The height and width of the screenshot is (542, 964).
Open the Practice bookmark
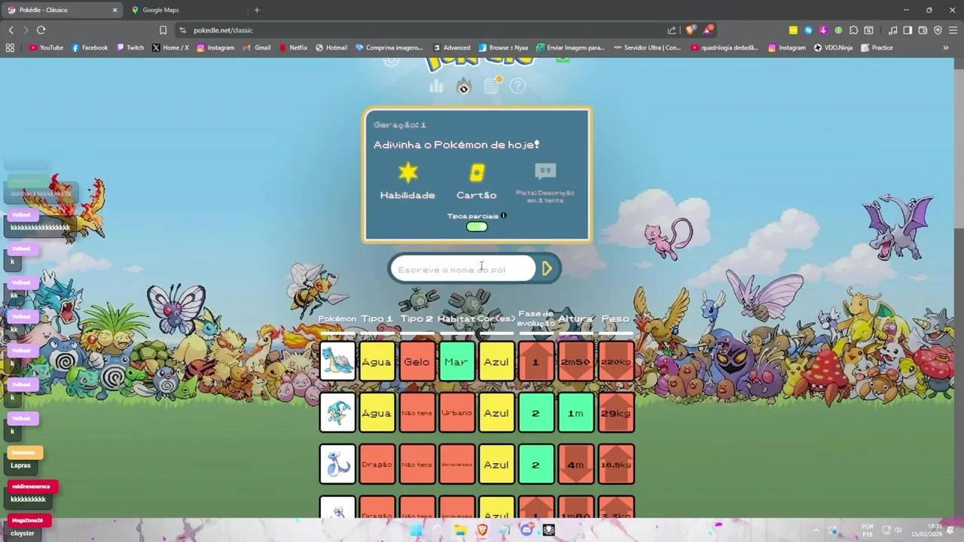click(877, 47)
